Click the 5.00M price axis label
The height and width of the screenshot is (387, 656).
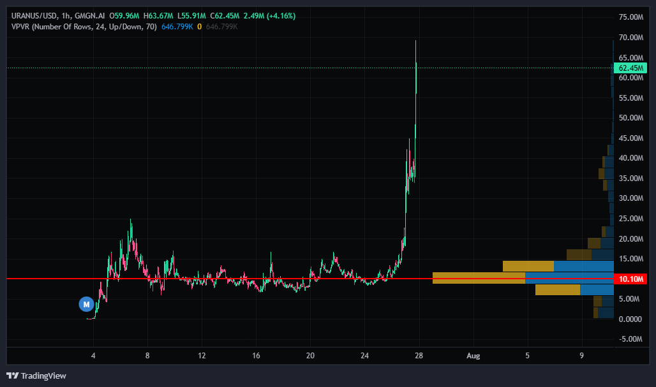click(629, 299)
